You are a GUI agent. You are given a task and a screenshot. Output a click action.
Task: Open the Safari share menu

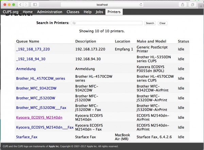[x=183, y=5]
